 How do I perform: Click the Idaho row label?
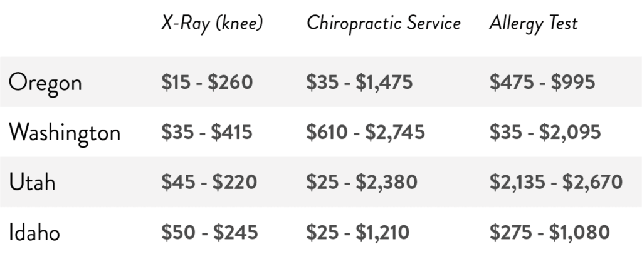tap(36, 233)
